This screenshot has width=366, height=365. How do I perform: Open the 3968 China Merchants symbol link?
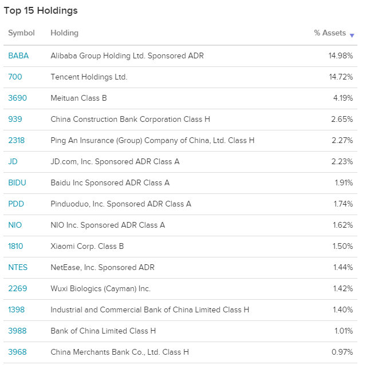(17, 352)
